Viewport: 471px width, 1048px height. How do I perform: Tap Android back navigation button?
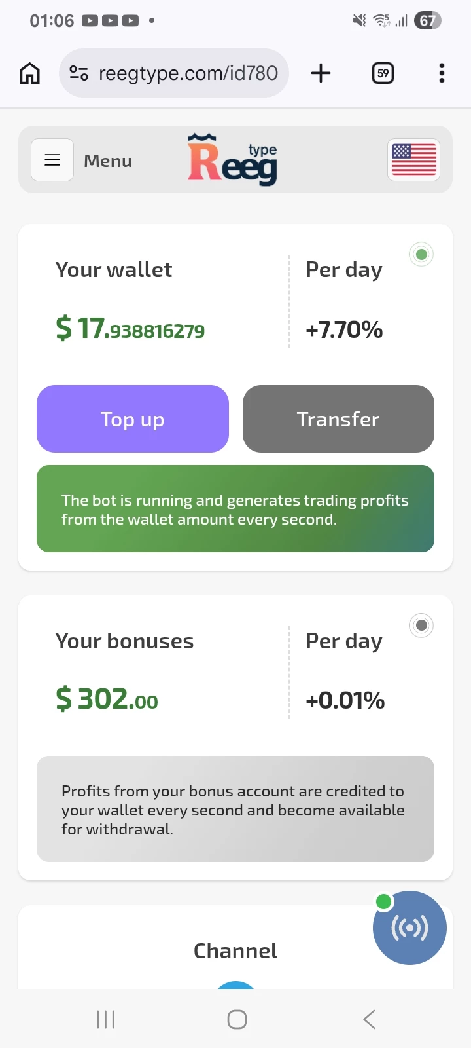click(369, 1019)
